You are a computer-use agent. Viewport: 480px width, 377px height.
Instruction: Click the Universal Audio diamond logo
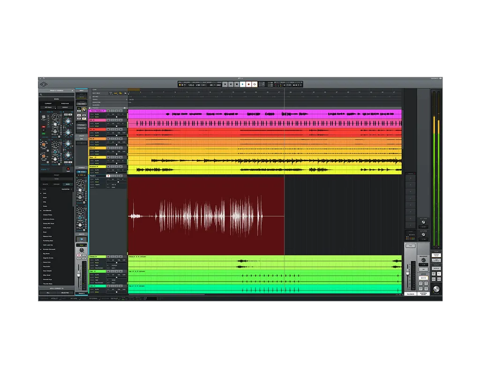(44, 84)
